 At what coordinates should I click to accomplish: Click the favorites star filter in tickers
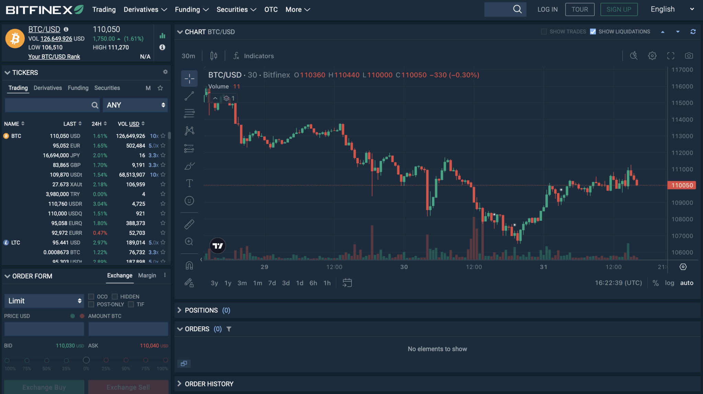(x=160, y=88)
